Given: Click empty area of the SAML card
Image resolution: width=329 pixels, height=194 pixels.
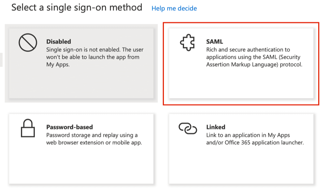Looking at the screenshot, I should tap(241, 84).
